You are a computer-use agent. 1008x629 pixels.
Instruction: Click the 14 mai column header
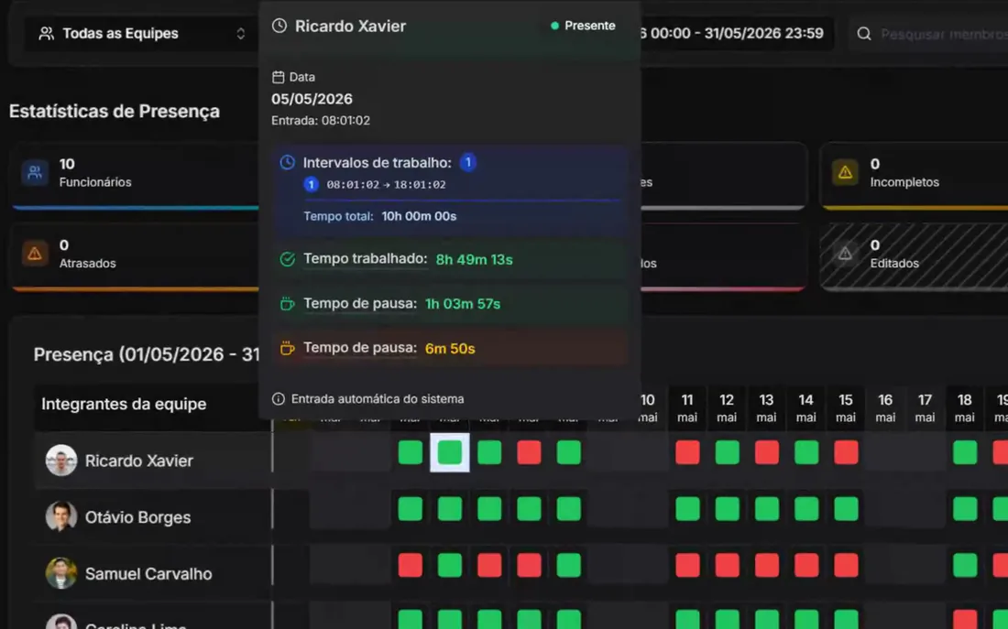tap(806, 408)
